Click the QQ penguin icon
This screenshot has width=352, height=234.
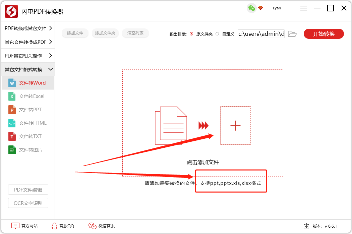point(54,226)
